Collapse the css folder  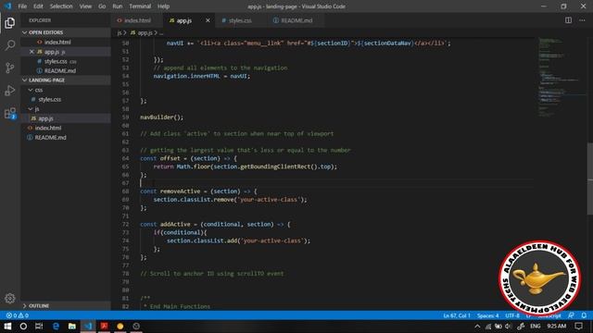(66, 90)
